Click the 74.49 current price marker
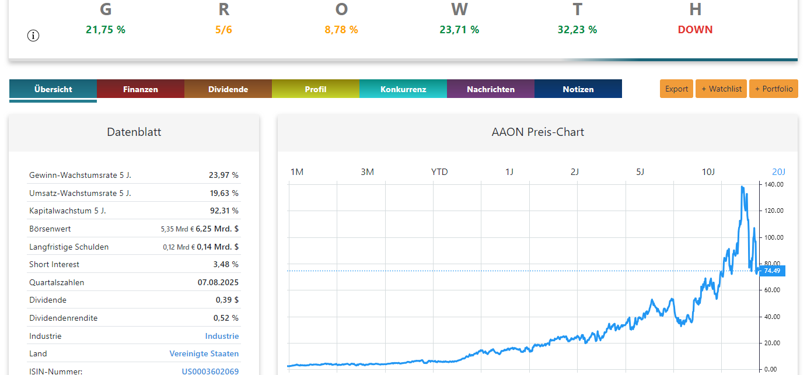This screenshot has width=807, height=375. (x=773, y=271)
